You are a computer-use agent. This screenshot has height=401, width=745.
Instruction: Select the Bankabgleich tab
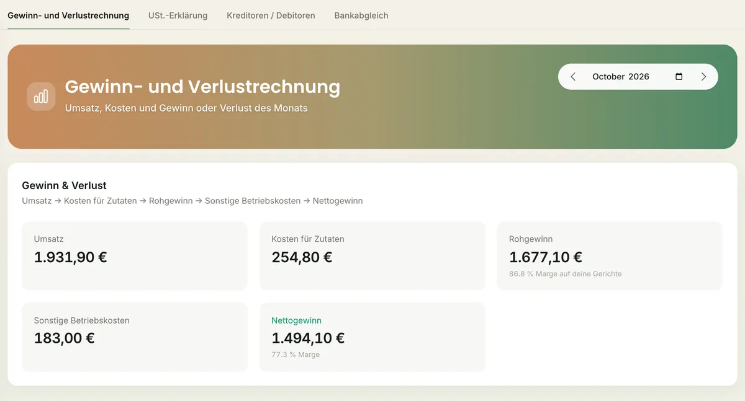click(x=361, y=15)
